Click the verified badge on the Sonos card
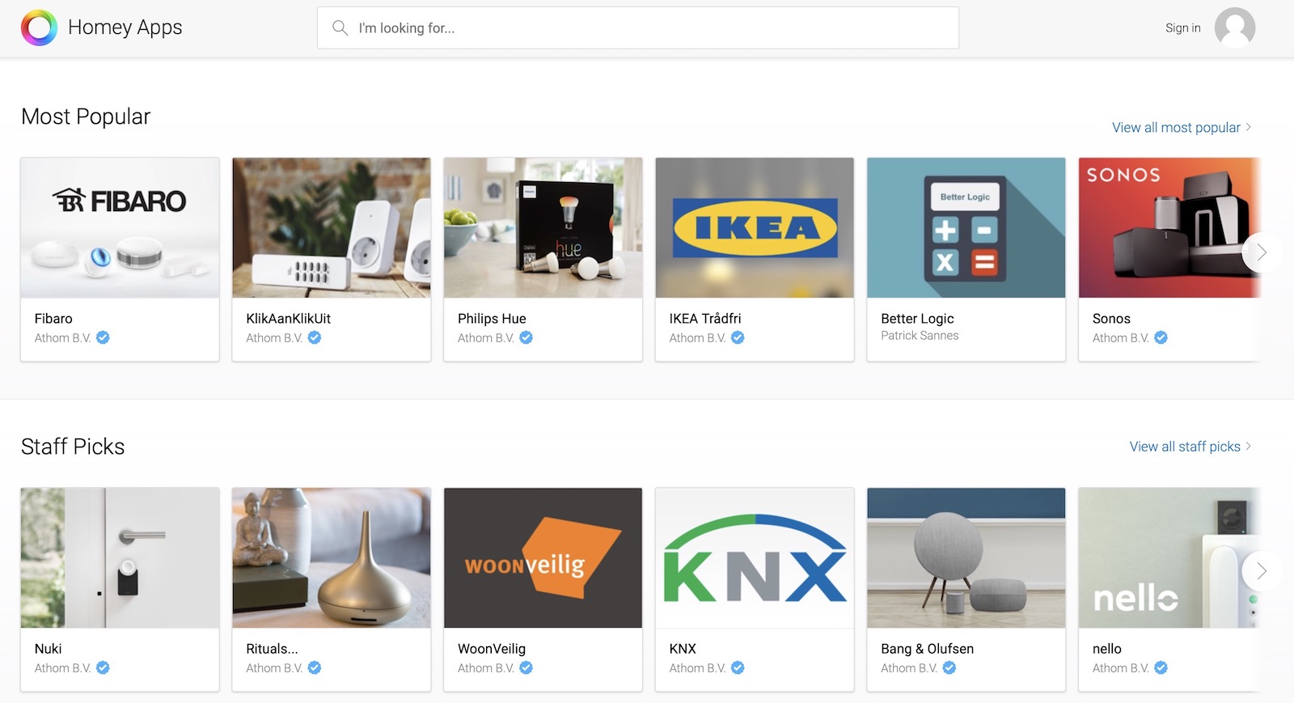Screen dimensions: 1294x703 point(1161,338)
